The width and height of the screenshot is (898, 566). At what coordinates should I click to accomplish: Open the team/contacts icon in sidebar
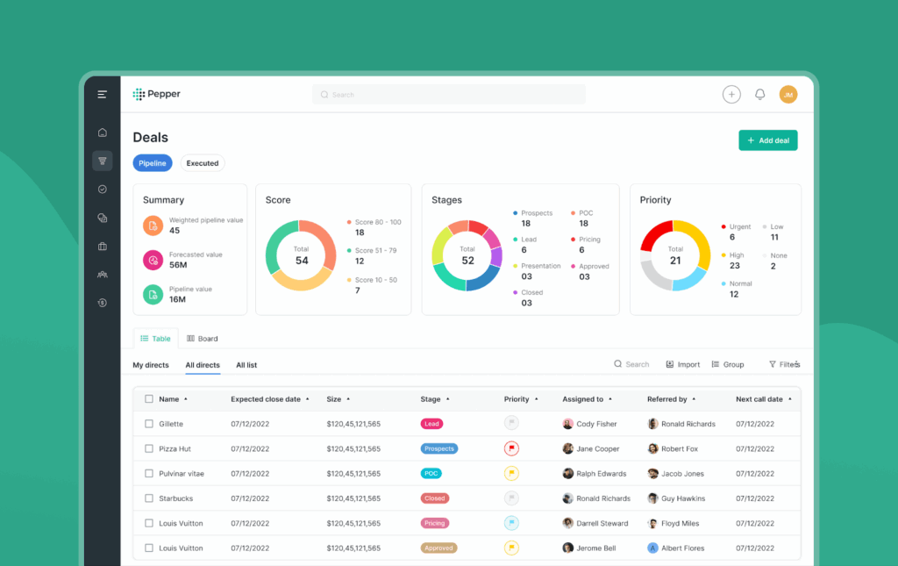(x=103, y=274)
